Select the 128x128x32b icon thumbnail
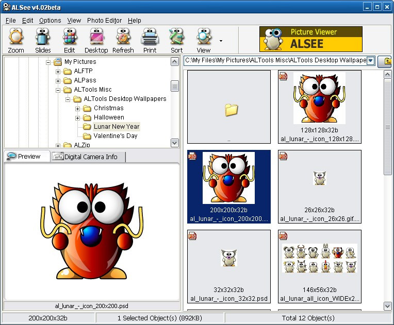This screenshot has width=394, height=325. tap(320, 107)
